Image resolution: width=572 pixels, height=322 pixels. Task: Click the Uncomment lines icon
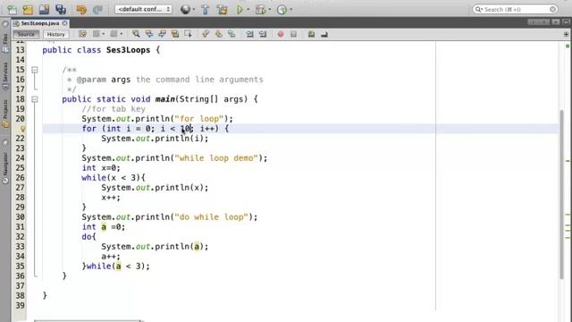(324, 34)
